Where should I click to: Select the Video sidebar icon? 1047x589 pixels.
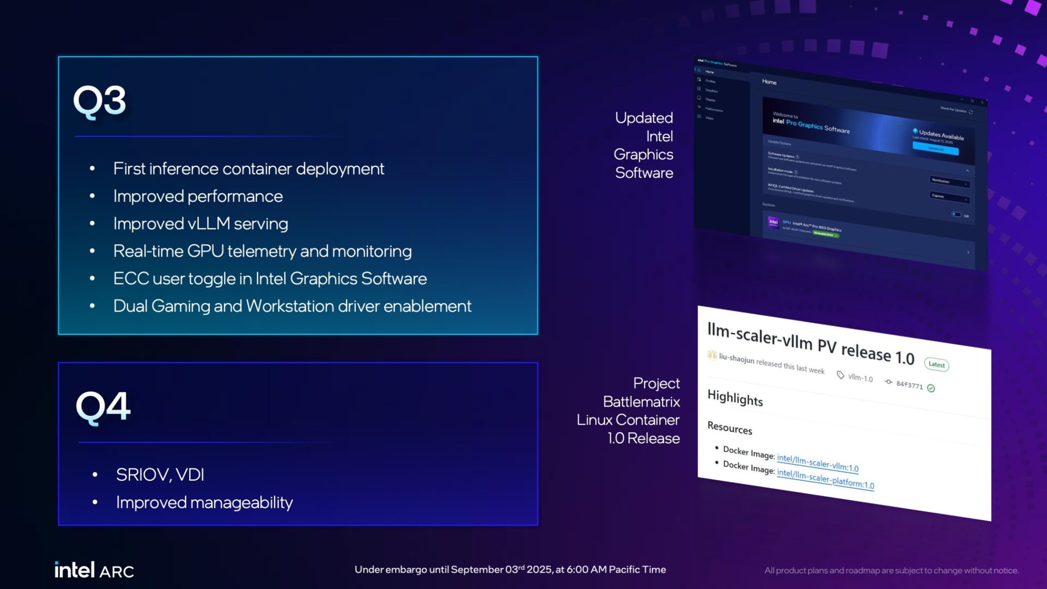[699, 117]
